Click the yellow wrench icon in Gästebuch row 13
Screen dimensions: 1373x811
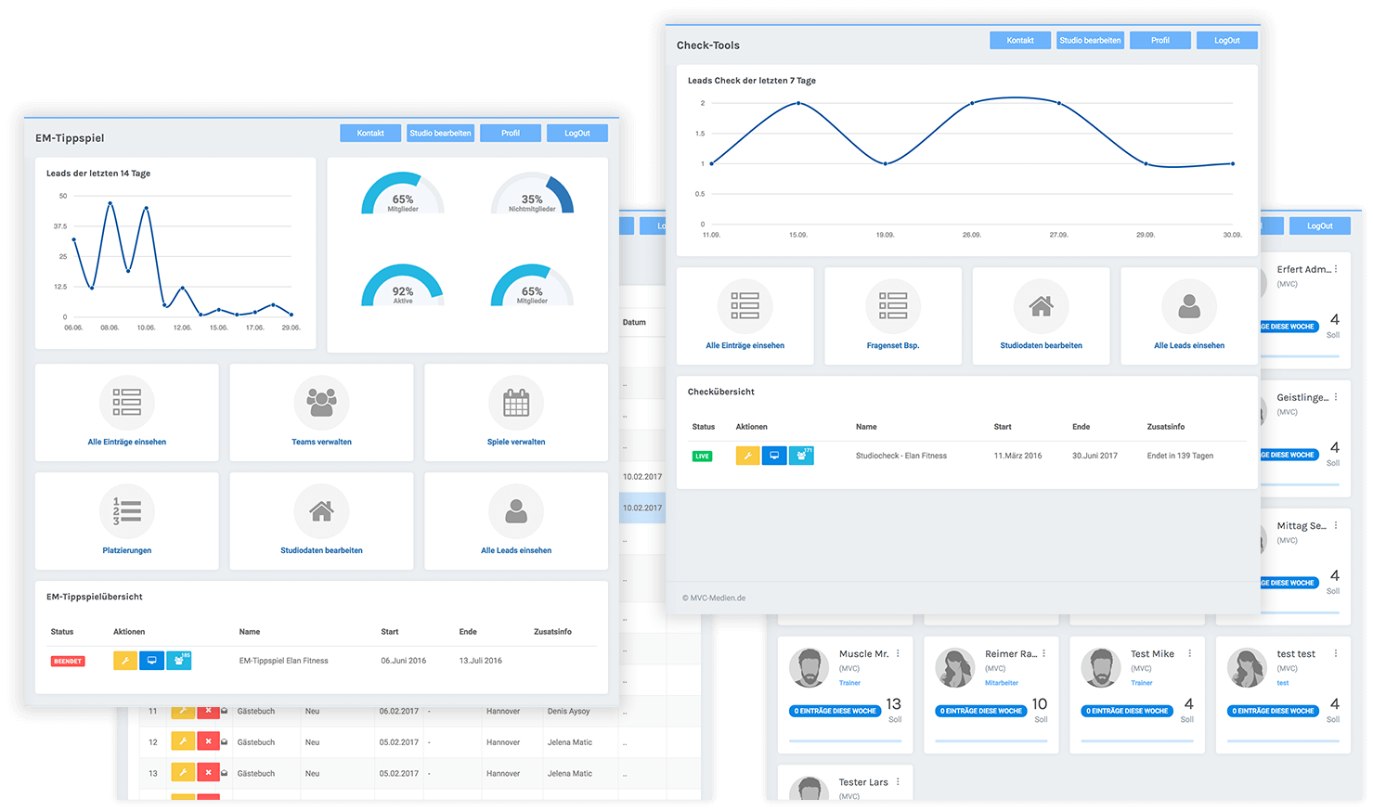click(183, 773)
